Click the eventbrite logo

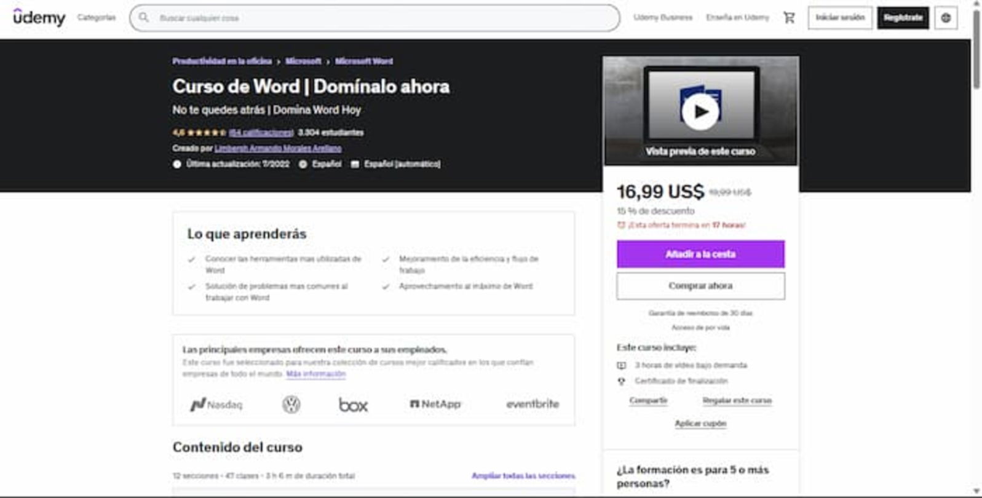click(533, 404)
